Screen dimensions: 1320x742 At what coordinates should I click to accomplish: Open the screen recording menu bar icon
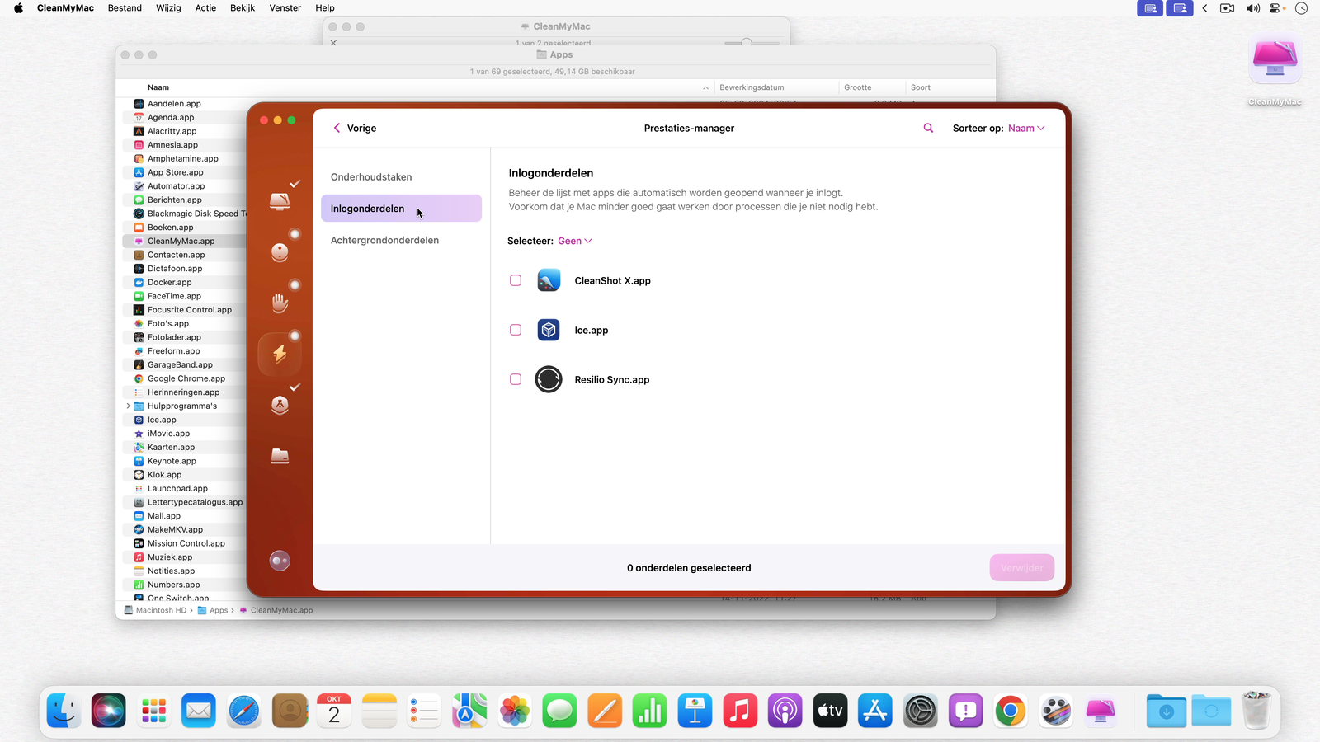[1228, 8]
